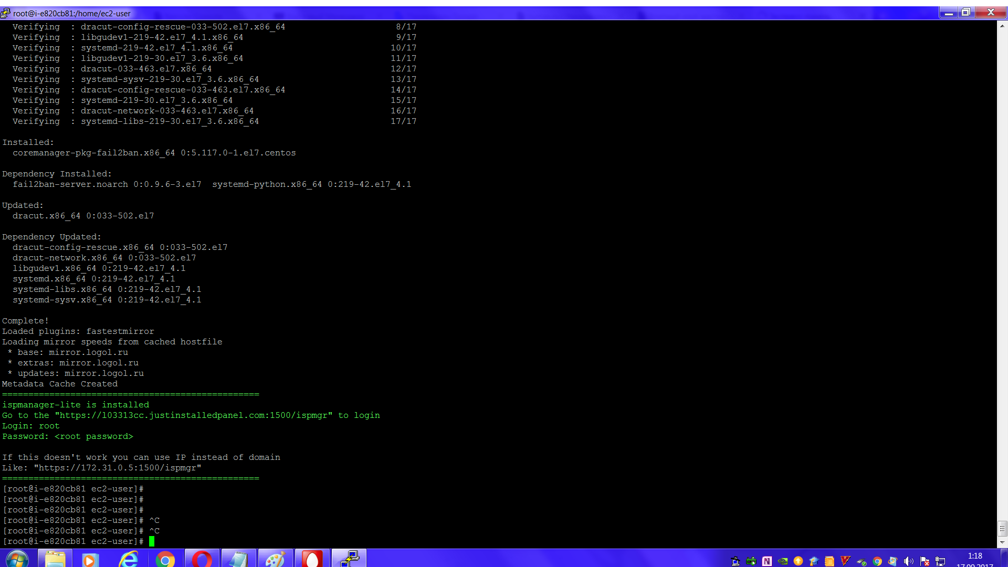Switch to Opera browser in taskbar
This screenshot has height=567, width=1008.
coord(202,559)
